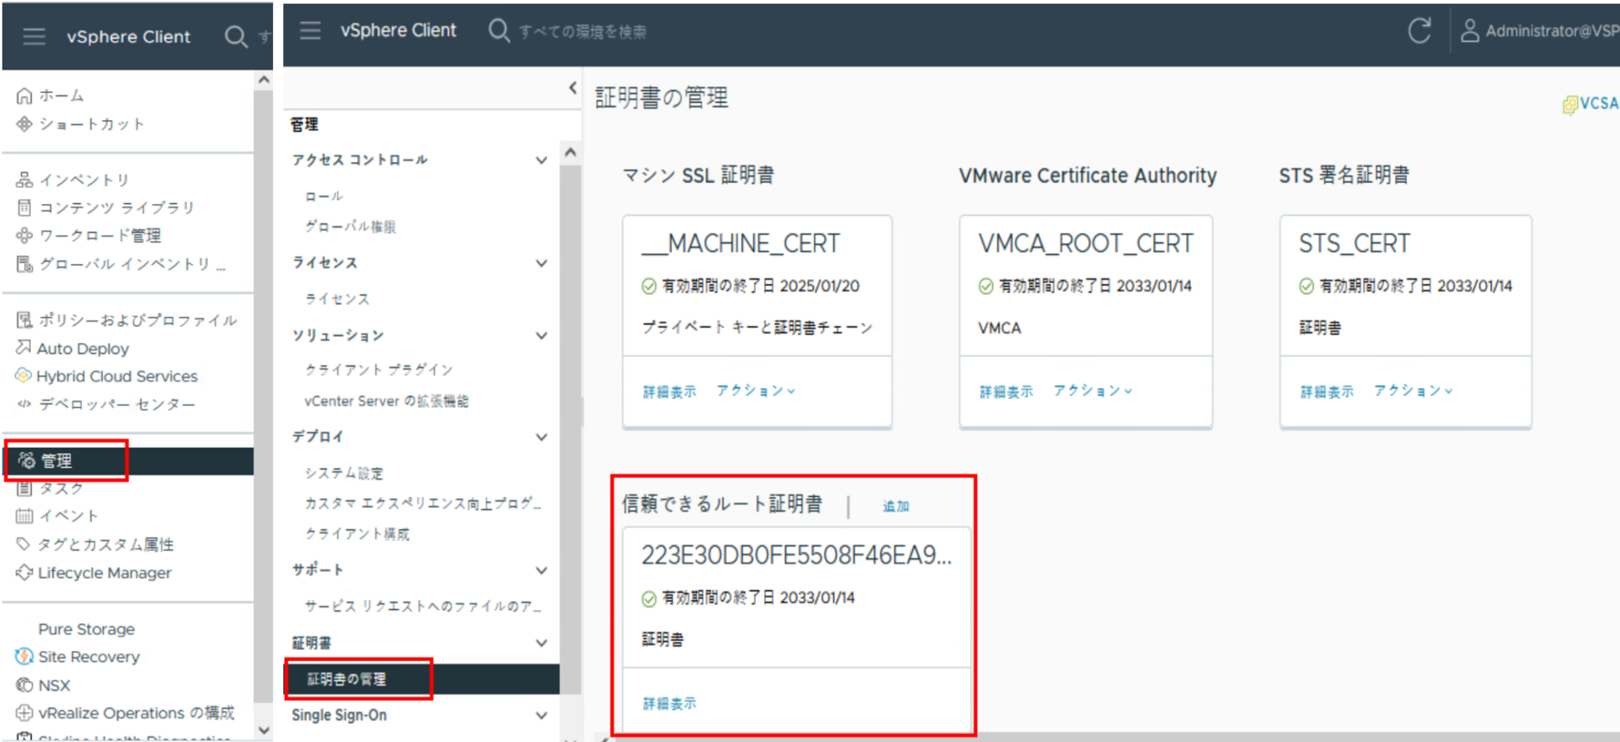Expand the Single Sign-On section
This screenshot has height=742, width=1620.
click(x=543, y=715)
